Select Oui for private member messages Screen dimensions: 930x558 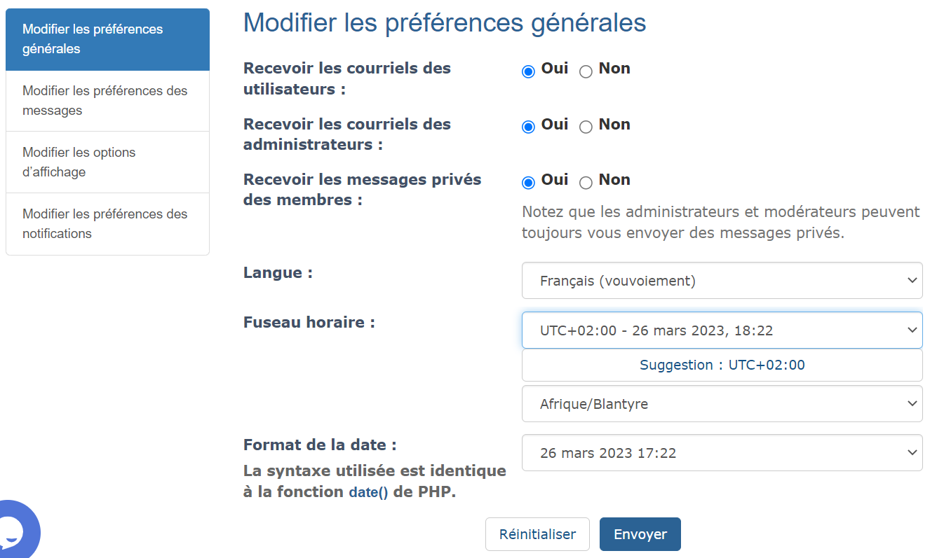(528, 183)
